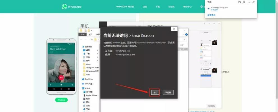Open the WHATSAPP 网页版 nav item
The image size is (278, 112).
coord(125,7)
